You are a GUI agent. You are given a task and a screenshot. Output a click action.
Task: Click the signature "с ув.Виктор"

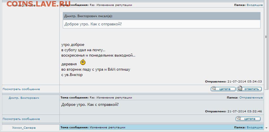tap(72, 75)
